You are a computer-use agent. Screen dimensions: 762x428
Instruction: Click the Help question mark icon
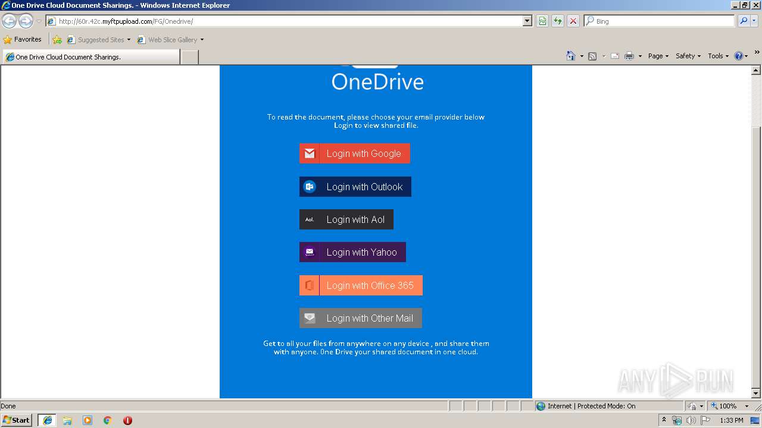click(739, 56)
